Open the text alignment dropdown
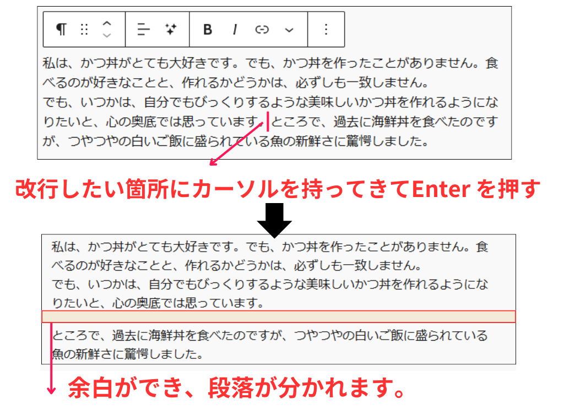The image size is (564, 410). 143,29
